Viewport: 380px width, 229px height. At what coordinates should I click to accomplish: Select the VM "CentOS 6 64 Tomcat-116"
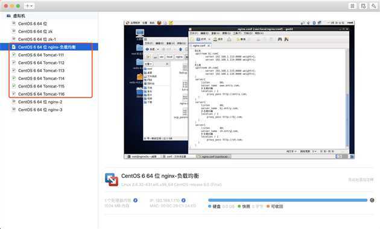(41, 94)
